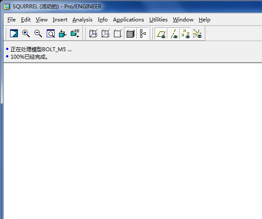The height and width of the screenshot is (219, 262).
Task: Switch to Wireframe display mode
Action: (93, 33)
